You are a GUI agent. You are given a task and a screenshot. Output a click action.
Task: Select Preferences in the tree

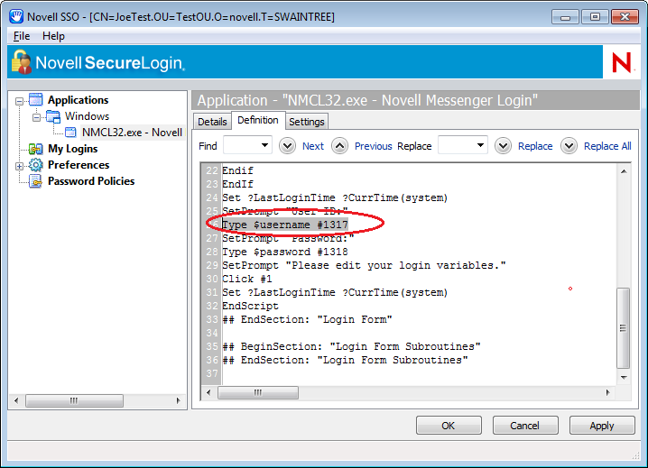point(79,165)
